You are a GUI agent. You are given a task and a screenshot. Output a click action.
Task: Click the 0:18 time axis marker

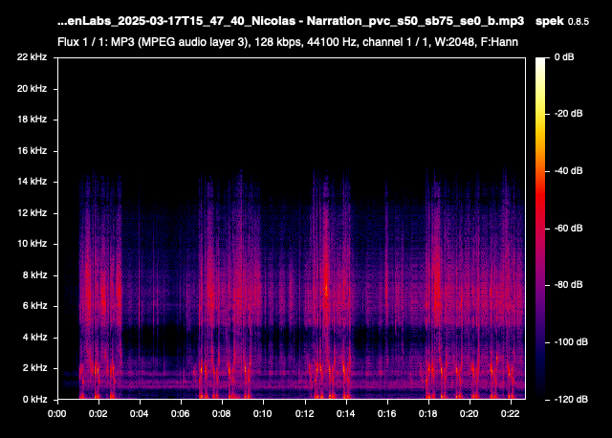tap(428, 413)
